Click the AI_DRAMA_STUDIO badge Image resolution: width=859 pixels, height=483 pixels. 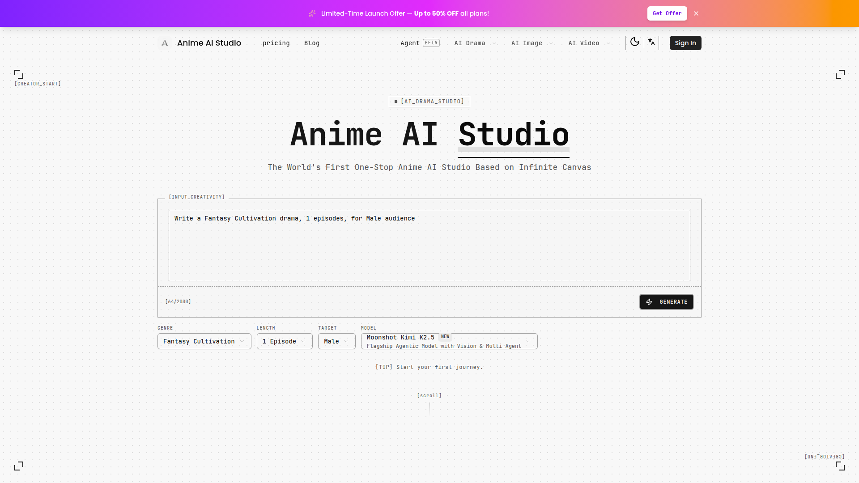point(429,102)
